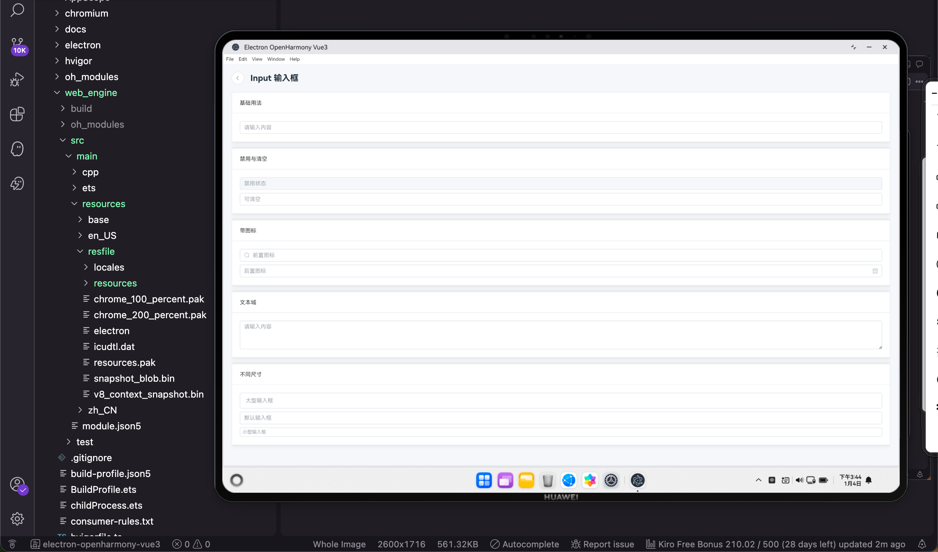Image resolution: width=938 pixels, height=552 pixels.
Task: Click the calendar icon in 后置图标 input
Action: (x=875, y=271)
